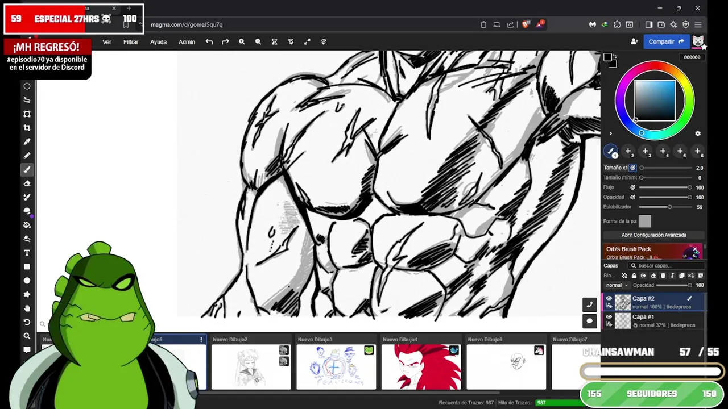Toggle pen pressure for Flujo
Screen dimensions: 728x409
click(632, 187)
